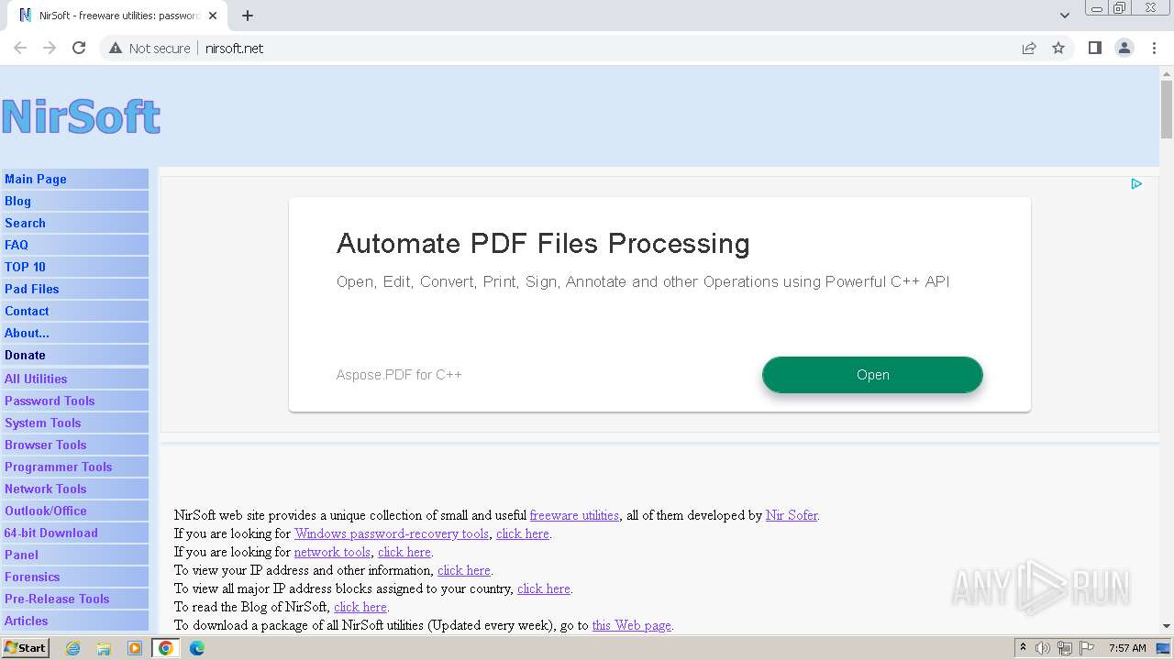
Task: Follow Windows password-recovery tools link
Action: click(x=392, y=533)
